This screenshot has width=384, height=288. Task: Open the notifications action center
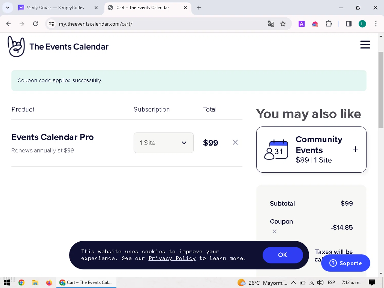[x=372, y=282]
